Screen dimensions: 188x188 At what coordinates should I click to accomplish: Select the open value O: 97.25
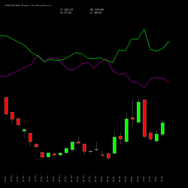[x=66, y=13]
